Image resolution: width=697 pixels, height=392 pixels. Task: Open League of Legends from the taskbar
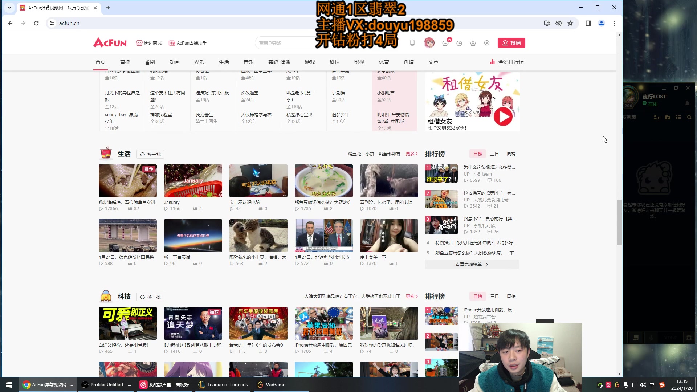tap(224, 385)
